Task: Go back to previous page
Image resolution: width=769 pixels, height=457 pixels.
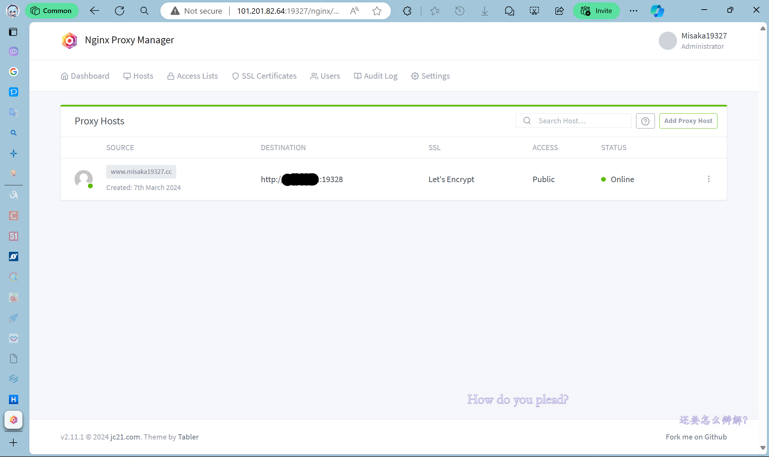Action: point(94,11)
